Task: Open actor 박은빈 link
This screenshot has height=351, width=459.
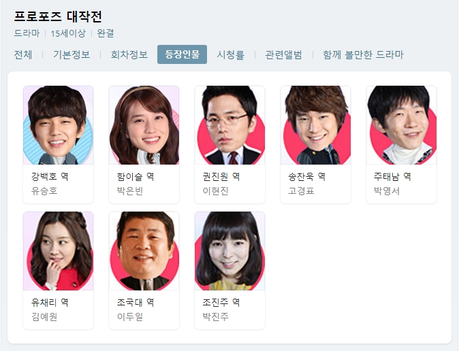Action: coord(130,191)
